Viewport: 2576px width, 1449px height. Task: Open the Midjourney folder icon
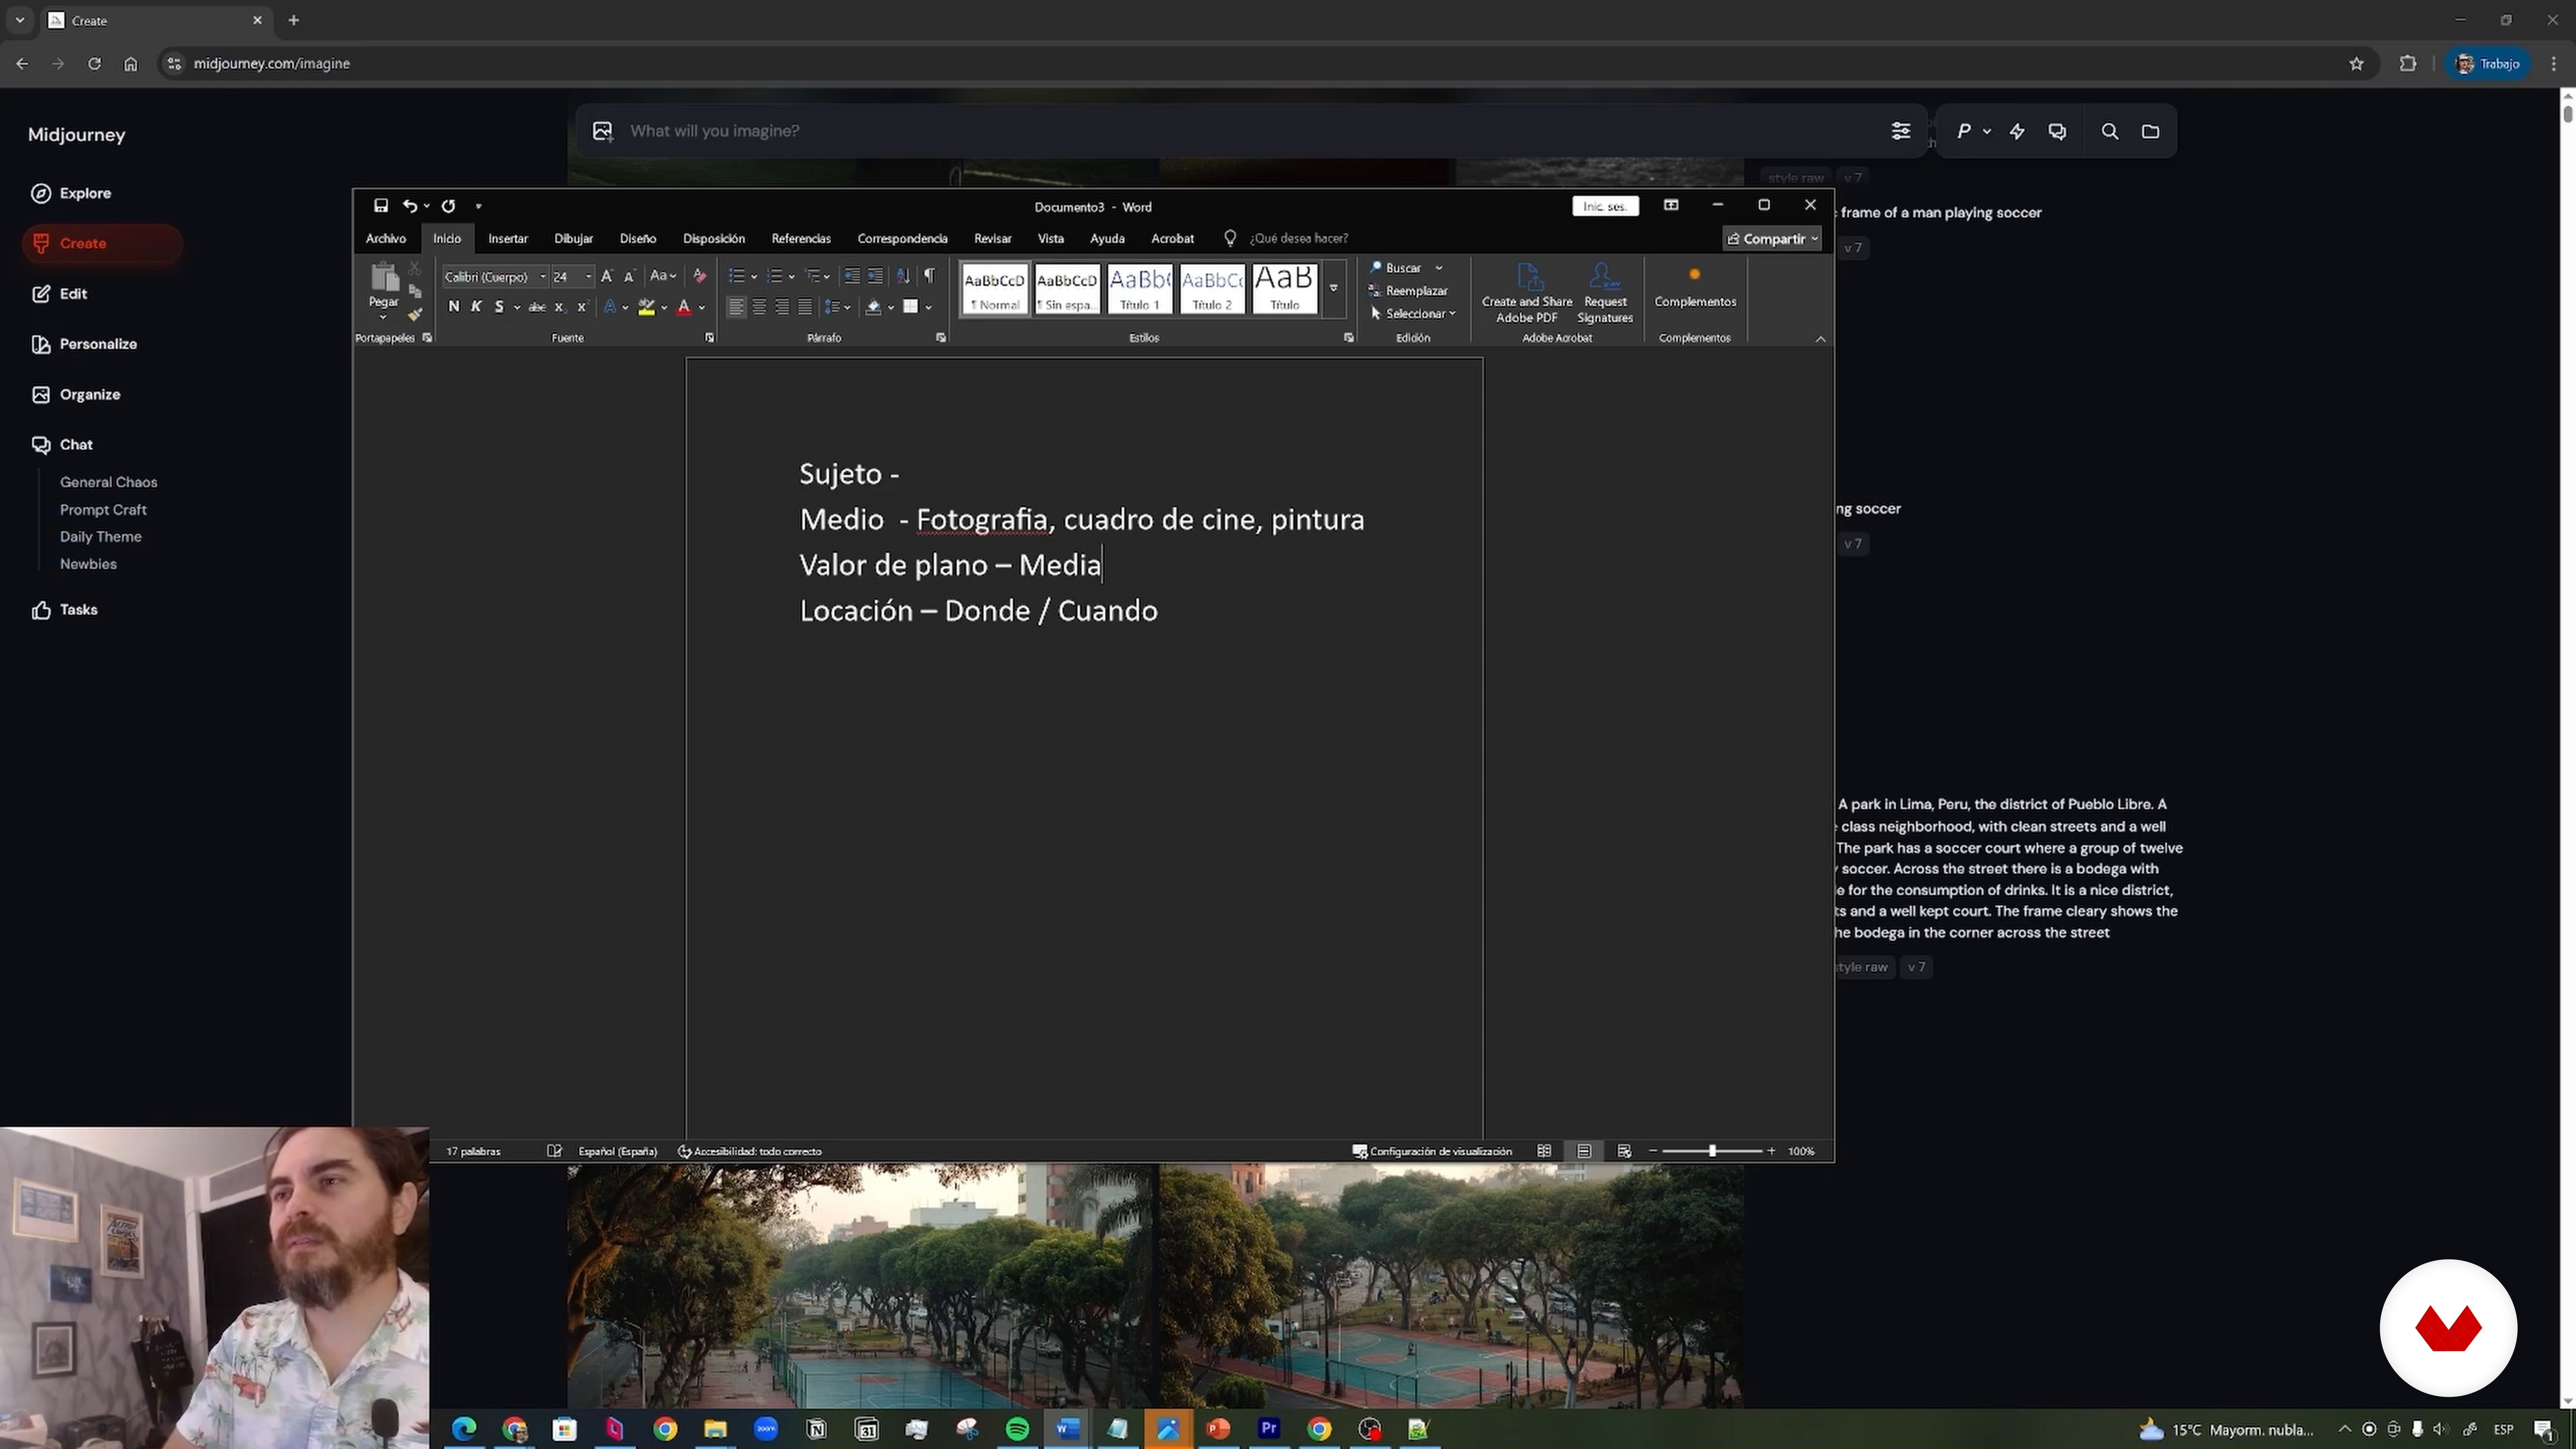pyautogui.click(x=2151, y=131)
